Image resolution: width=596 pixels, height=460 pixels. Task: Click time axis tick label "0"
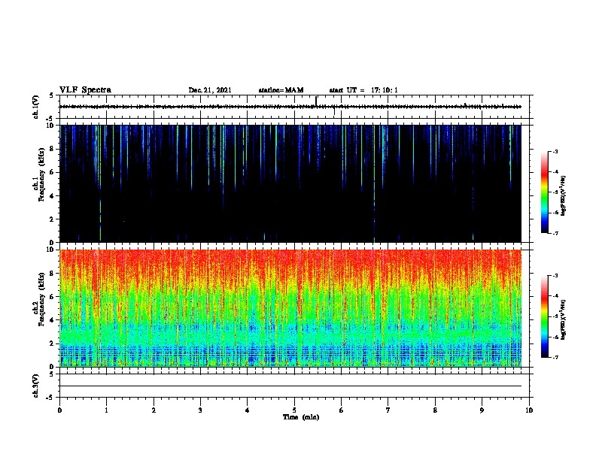59,410
